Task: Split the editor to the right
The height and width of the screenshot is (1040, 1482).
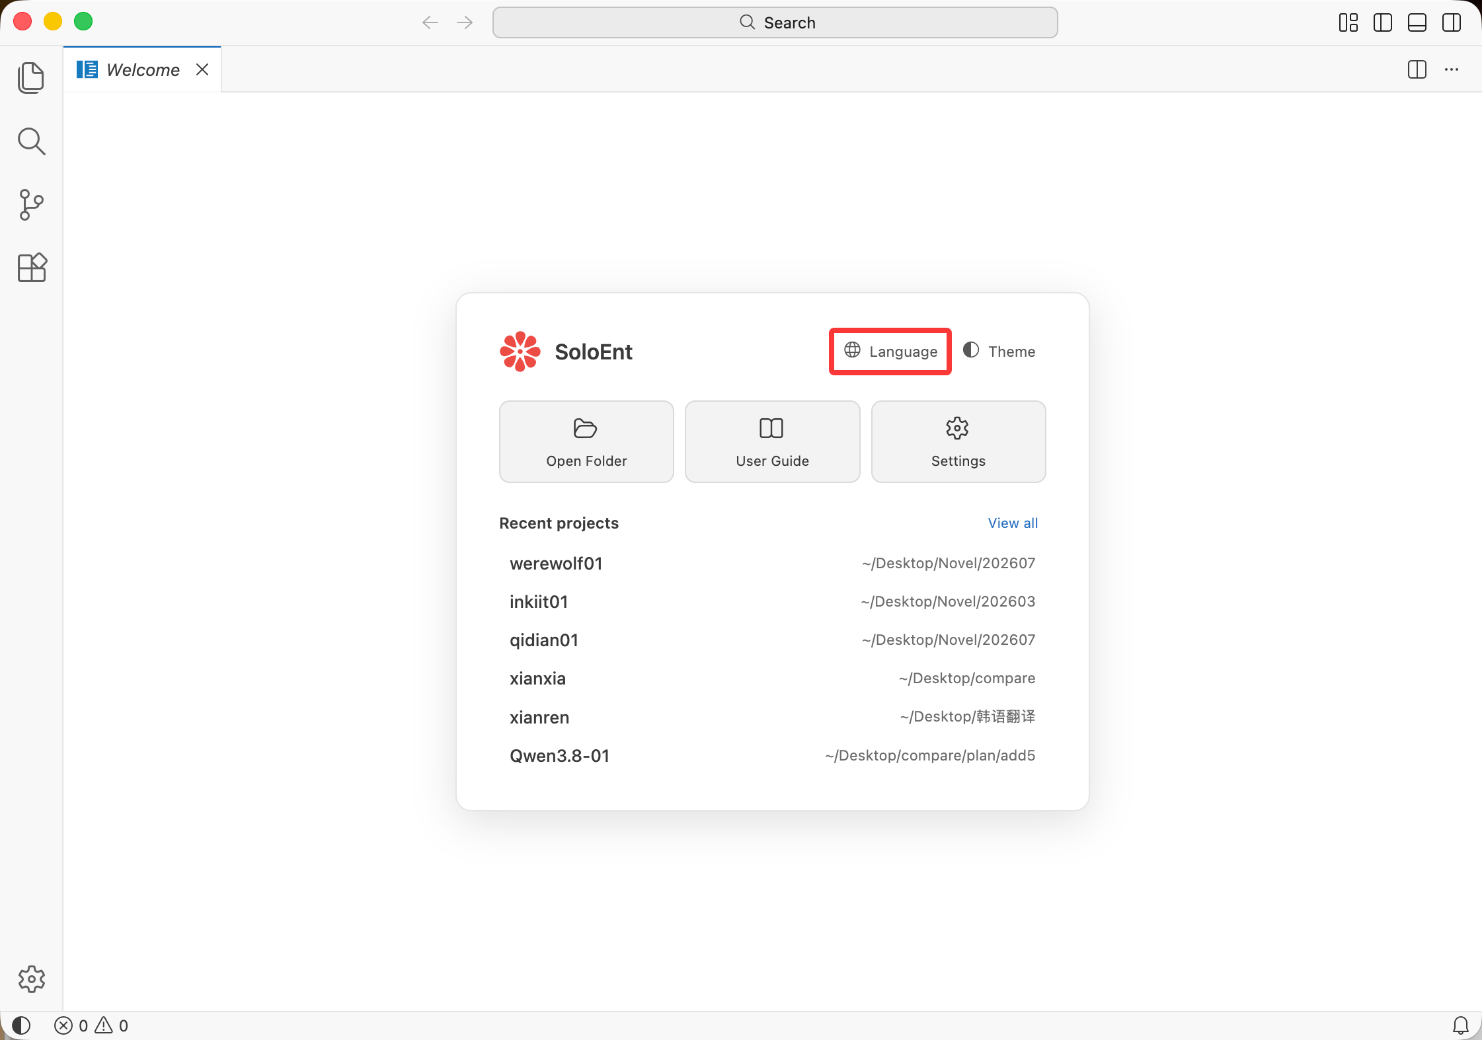Action: click(1417, 69)
